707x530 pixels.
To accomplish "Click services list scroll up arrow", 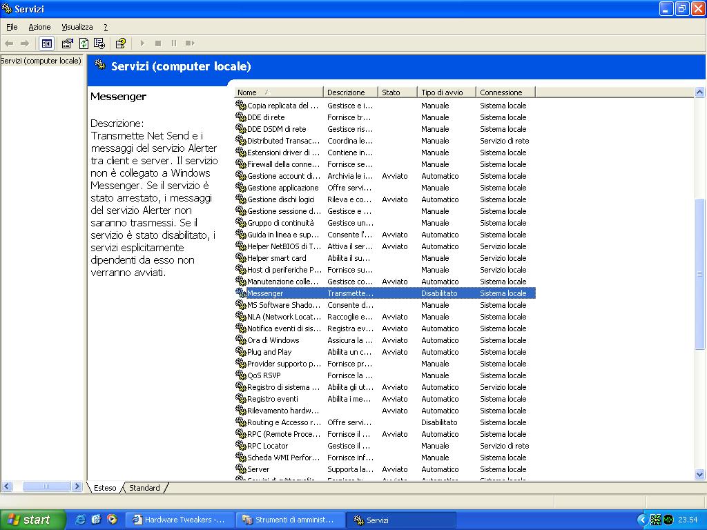I will coord(699,92).
